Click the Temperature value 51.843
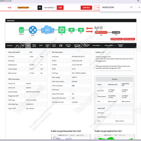The width and height of the screenshot is (141, 141). 32,65
